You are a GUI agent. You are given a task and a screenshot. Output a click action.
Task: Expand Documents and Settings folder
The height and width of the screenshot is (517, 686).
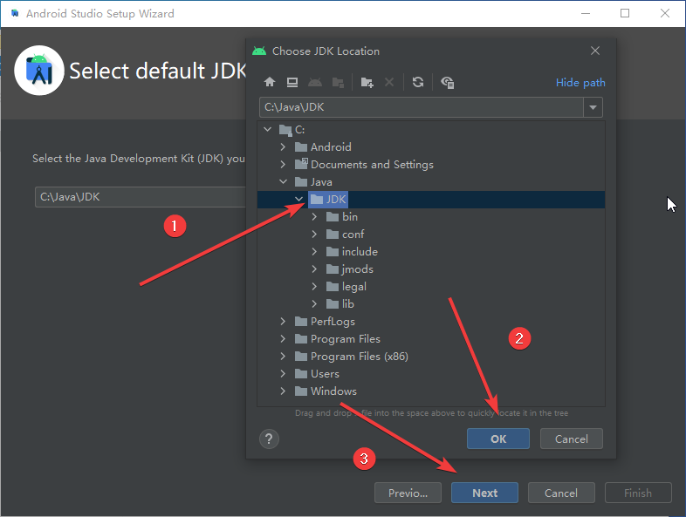283,164
